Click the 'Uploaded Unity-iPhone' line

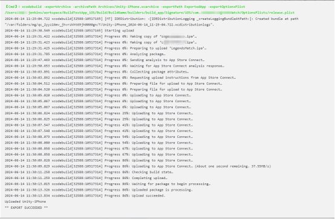(x=25, y=201)
